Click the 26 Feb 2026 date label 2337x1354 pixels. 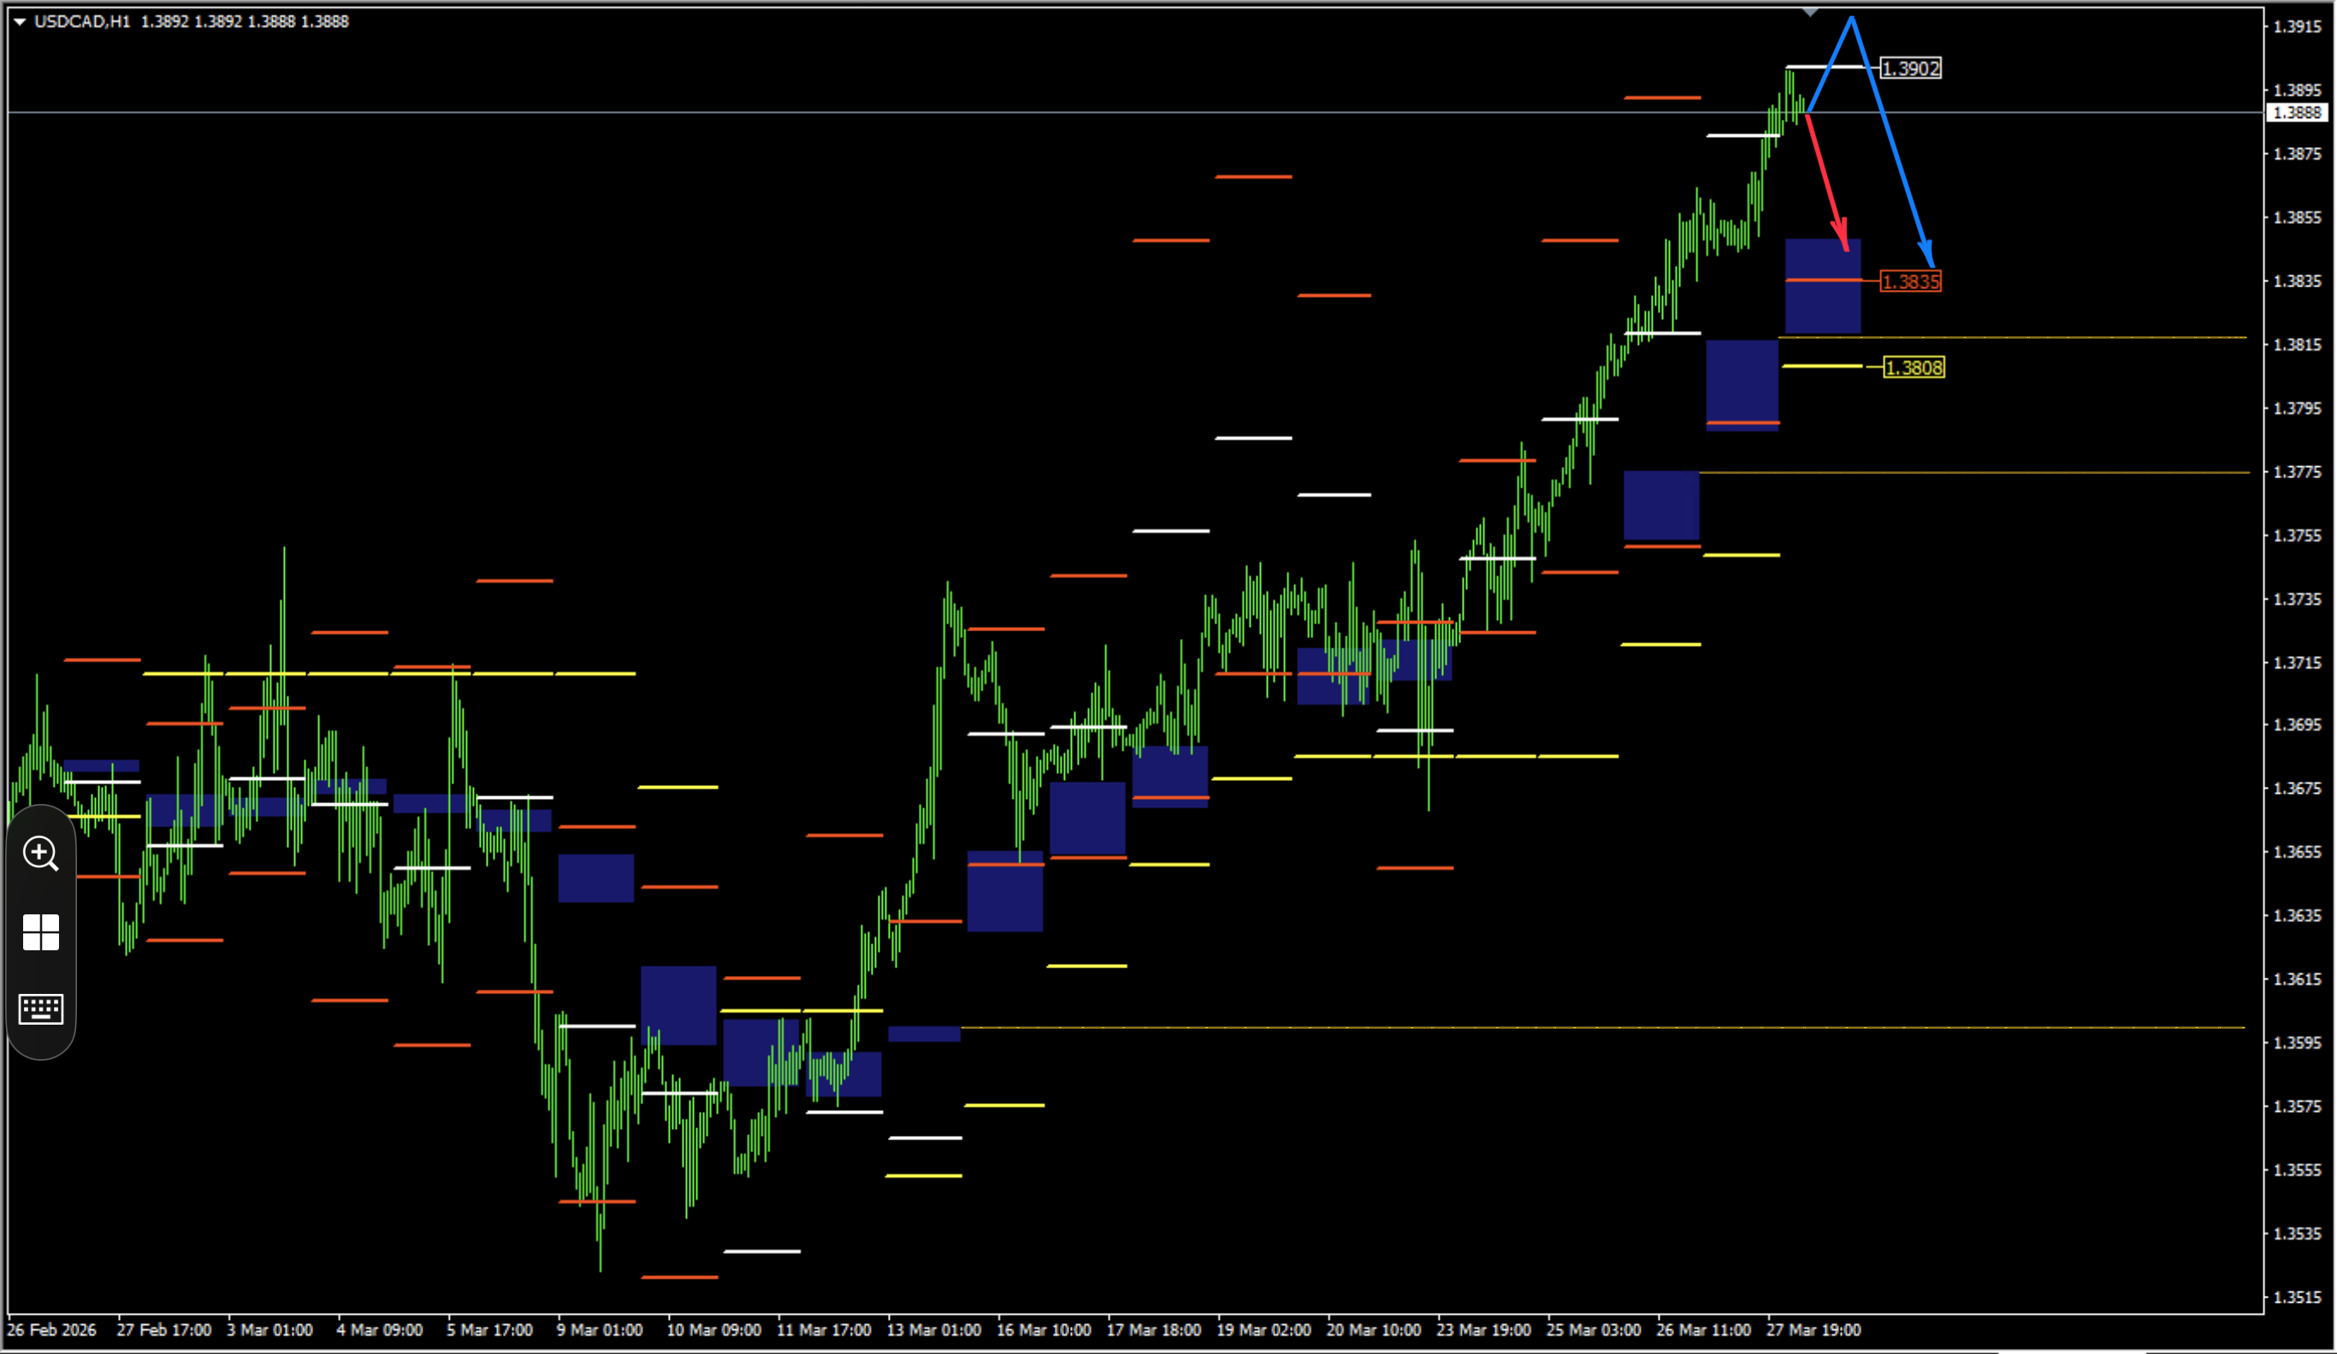(52, 1331)
